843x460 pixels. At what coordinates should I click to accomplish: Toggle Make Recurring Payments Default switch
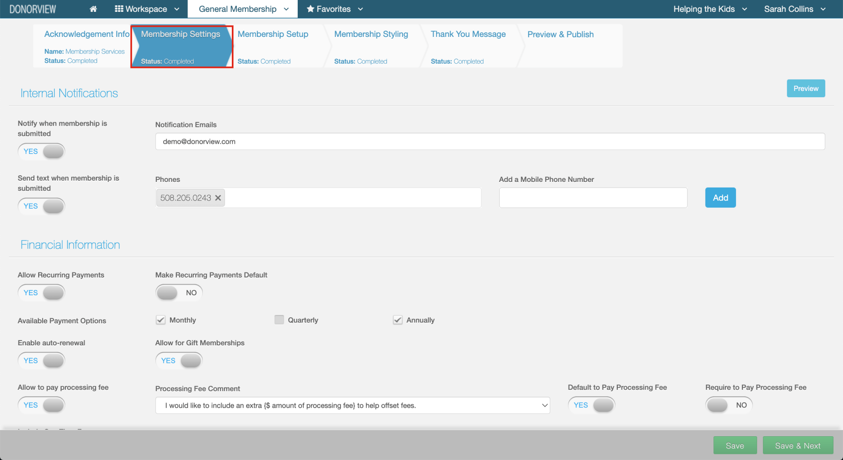tap(179, 293)
